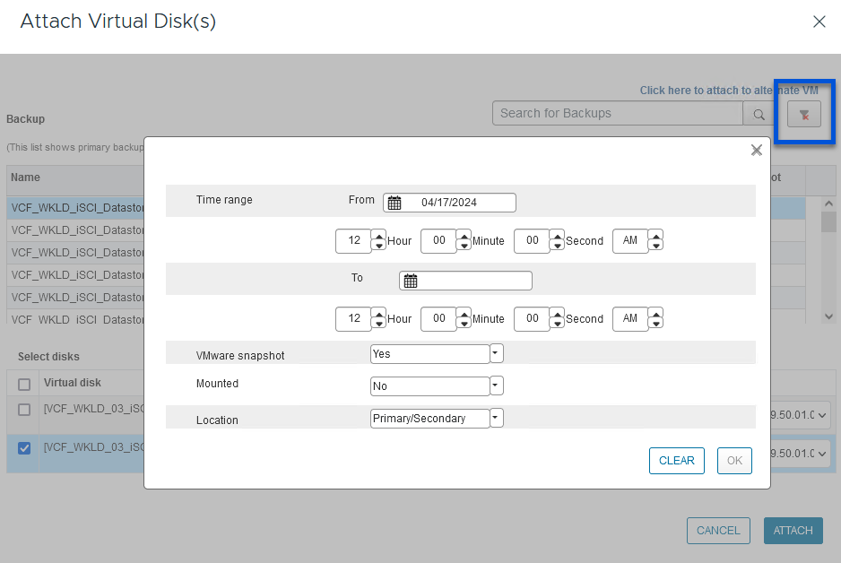Check the select-all disks header checkbox
841x563 pixels.
24,384
